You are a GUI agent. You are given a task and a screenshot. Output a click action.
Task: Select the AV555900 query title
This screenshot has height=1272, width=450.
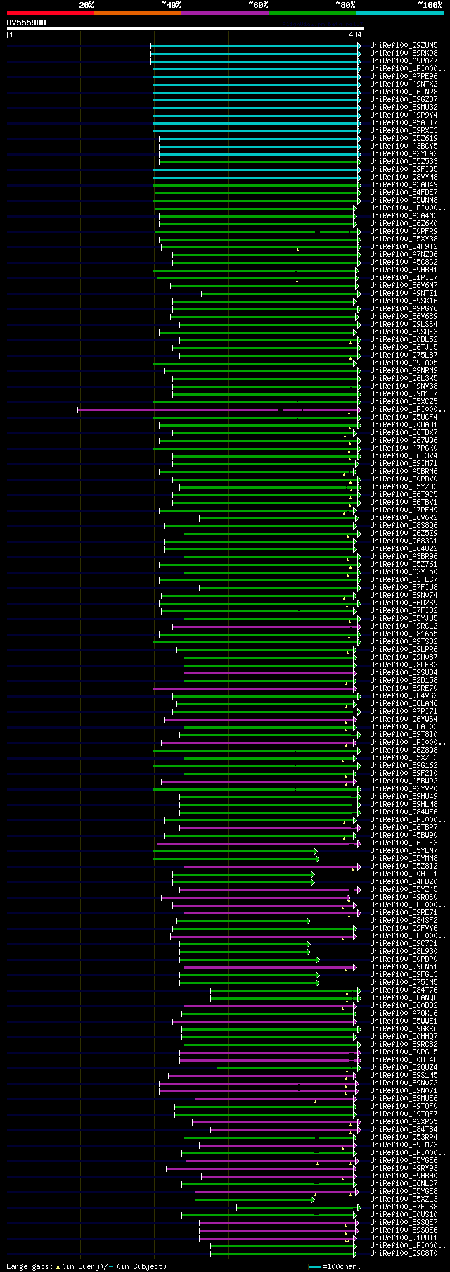[27, 23]
